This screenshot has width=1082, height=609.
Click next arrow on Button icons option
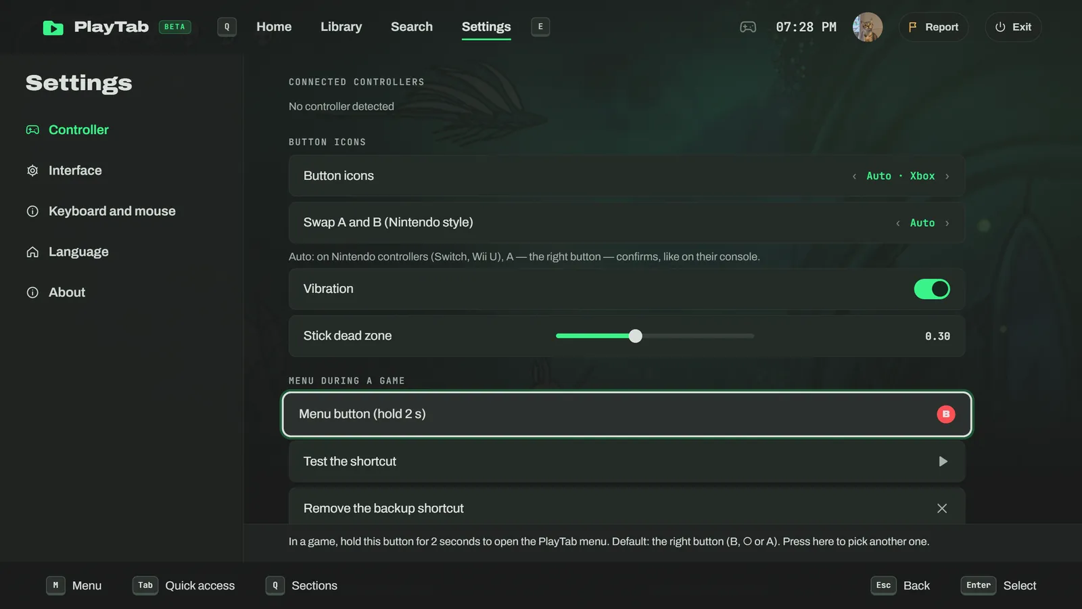[947, 177]
